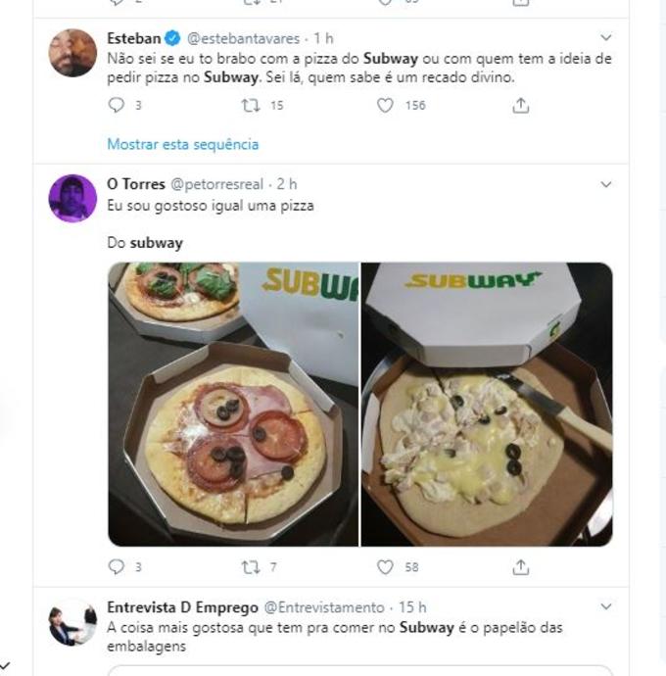
Task: Reply to Esteban's Subway pizza tweet
Action: pos(117,106)
